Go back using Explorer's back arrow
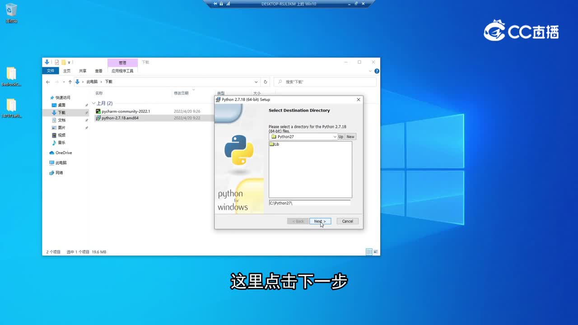 click(48, 82)
